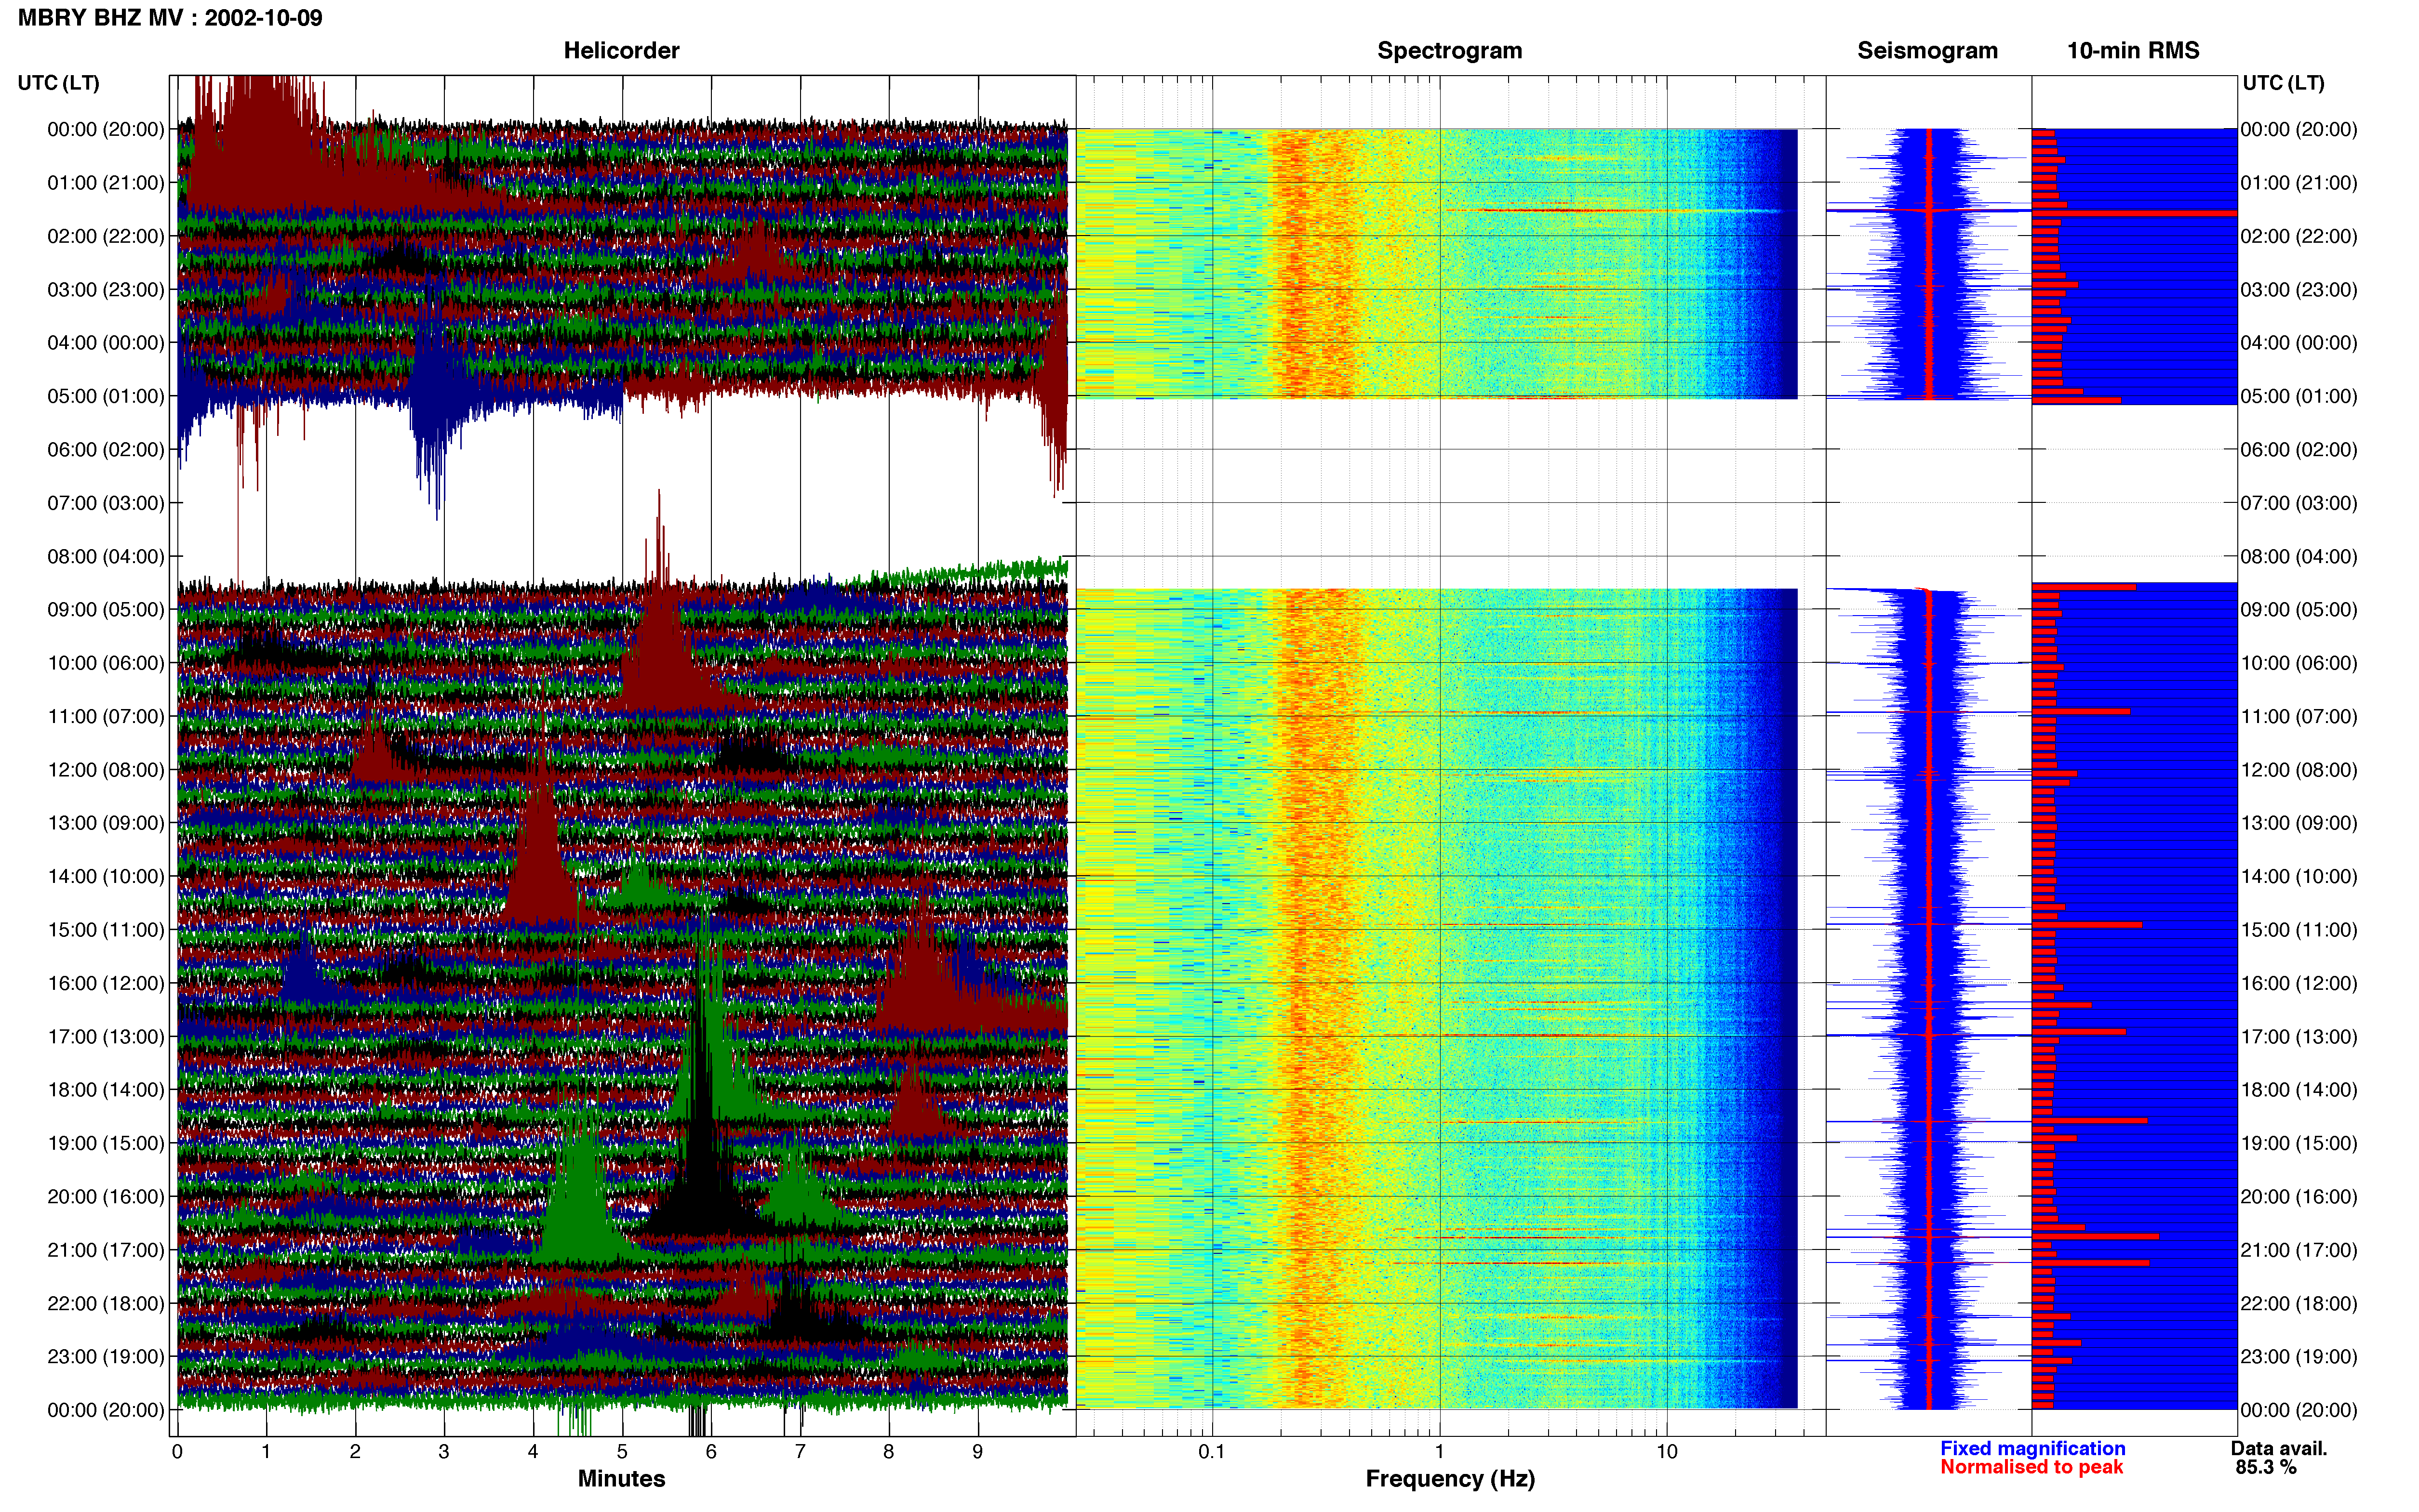The height and width of the screenshot is (1512, 2419).
Task: Click left time label '15:00 (11:00)'
Action: tap(106, 930)
